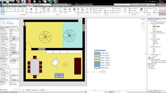Activate the Linear dimension tool
Image resolution: width=166 pixels, height=93 pixels.
click(11, 10)
